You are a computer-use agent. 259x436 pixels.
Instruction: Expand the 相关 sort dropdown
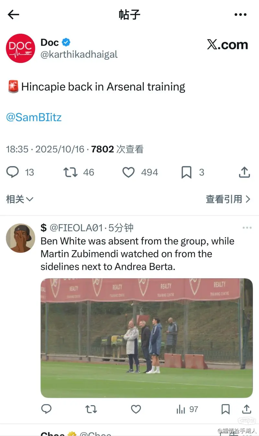coord(20,199)
